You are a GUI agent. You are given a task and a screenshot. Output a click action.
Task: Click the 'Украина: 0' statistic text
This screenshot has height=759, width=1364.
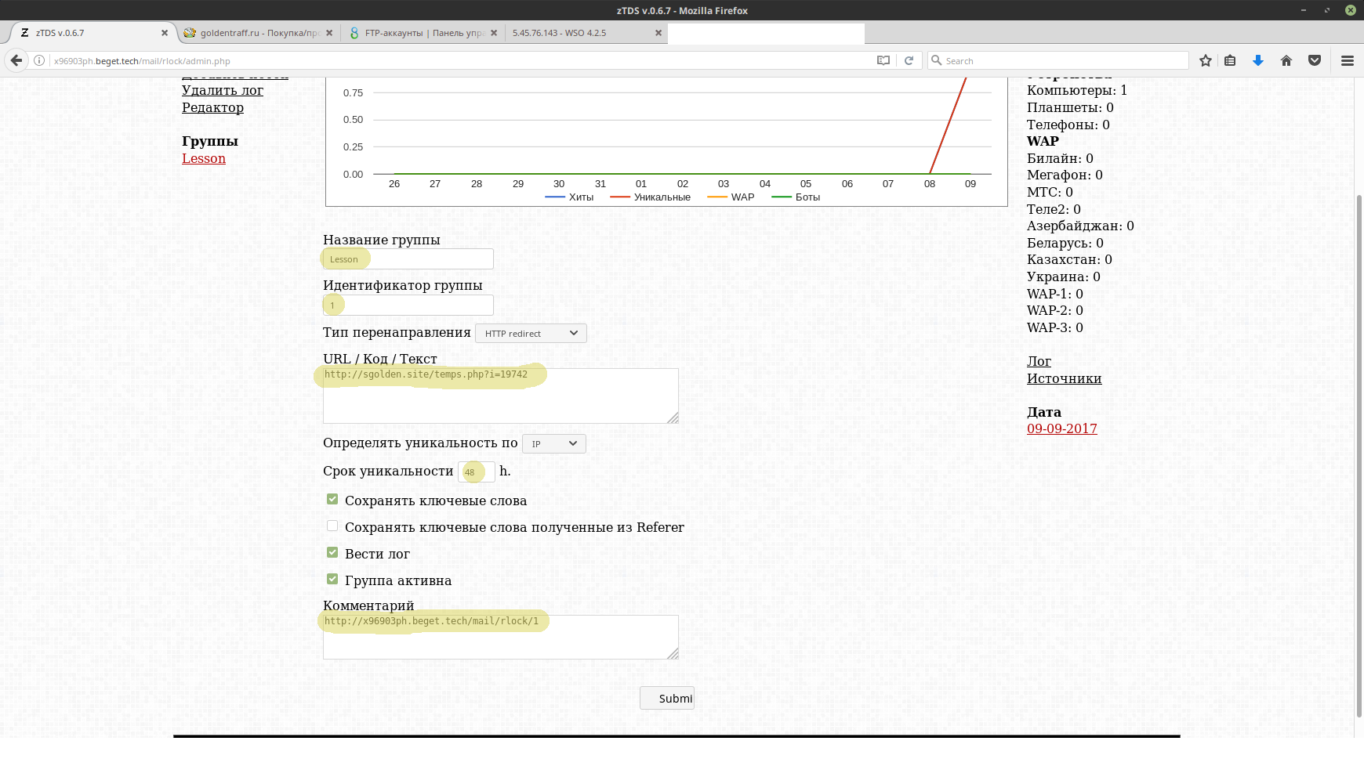pyautogui.click(x=1064, y=276)
